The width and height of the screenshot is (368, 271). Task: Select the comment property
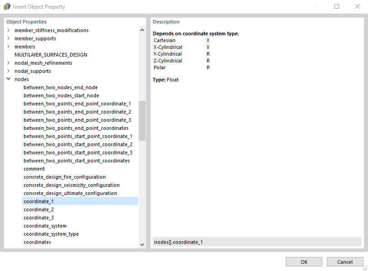34,169
